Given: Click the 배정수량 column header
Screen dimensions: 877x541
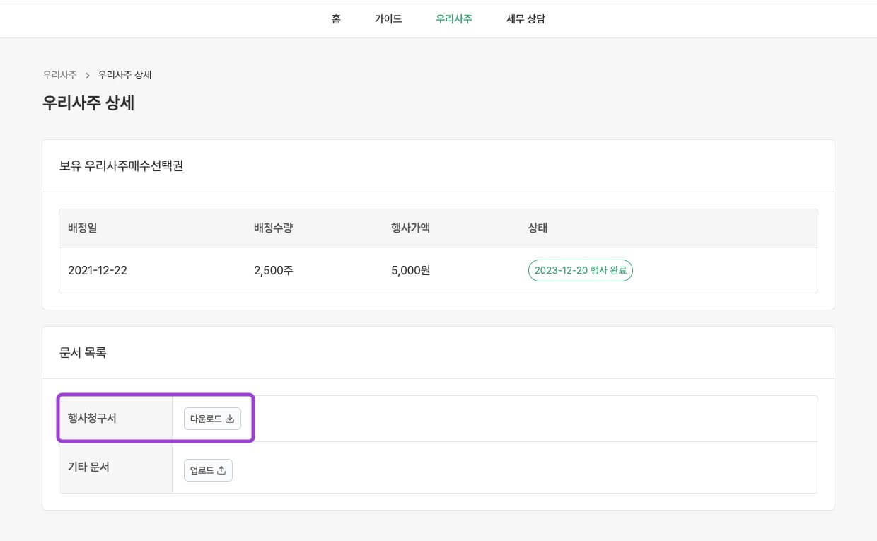Looking at the screenshot, I should coord(273,228).
